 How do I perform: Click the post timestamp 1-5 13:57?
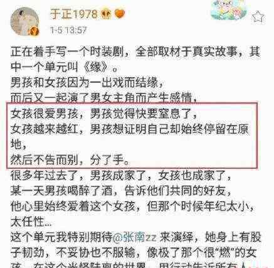pos(68,30)
